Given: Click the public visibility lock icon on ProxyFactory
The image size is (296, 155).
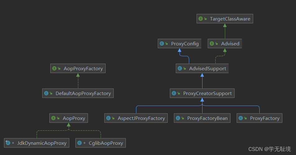Looking at the screenshot, I should click(x=245, y=118).
